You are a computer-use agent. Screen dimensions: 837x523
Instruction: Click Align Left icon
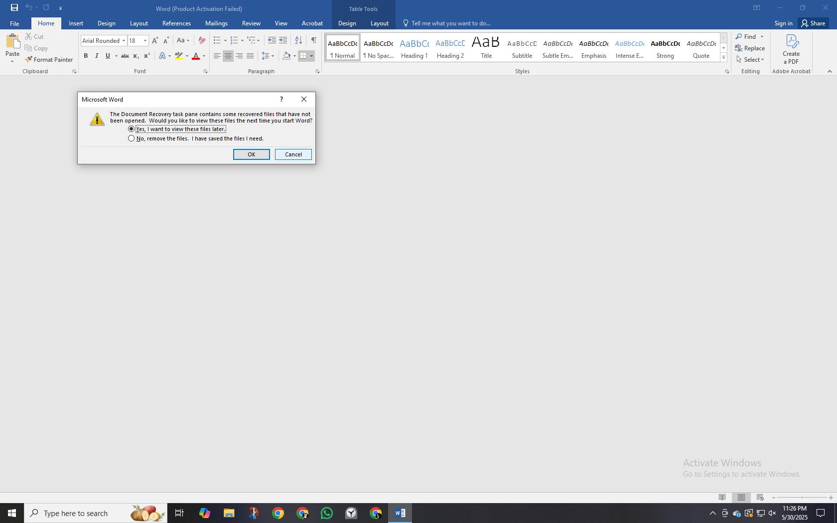217,56
